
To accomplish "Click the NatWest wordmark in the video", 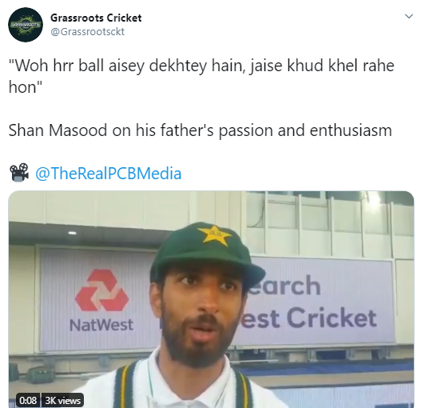I will 101,325.
